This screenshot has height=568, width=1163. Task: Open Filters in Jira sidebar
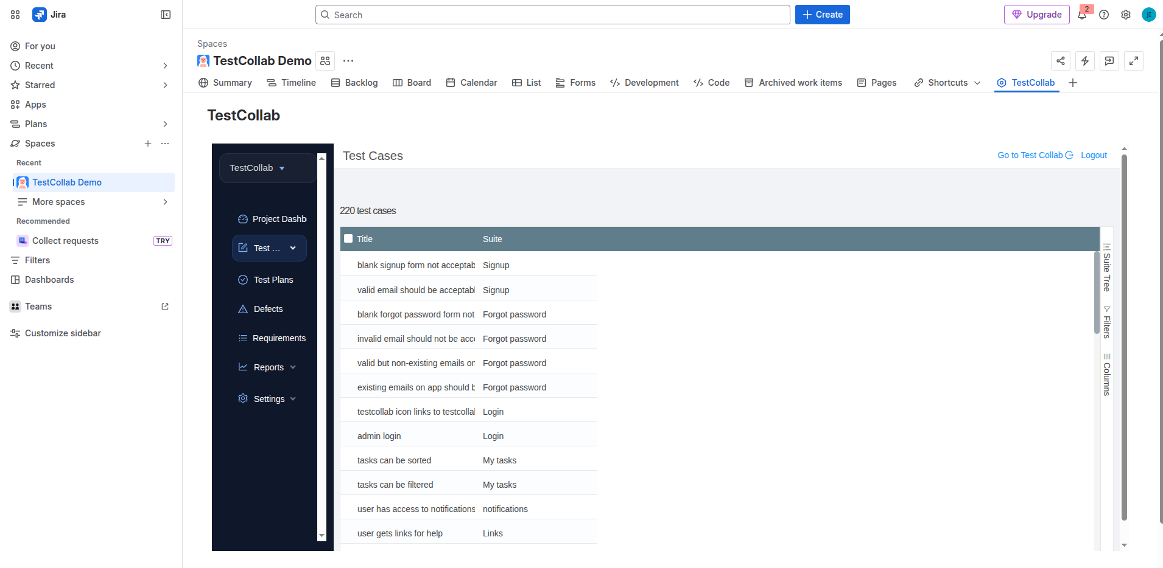[x=91, y=260]
